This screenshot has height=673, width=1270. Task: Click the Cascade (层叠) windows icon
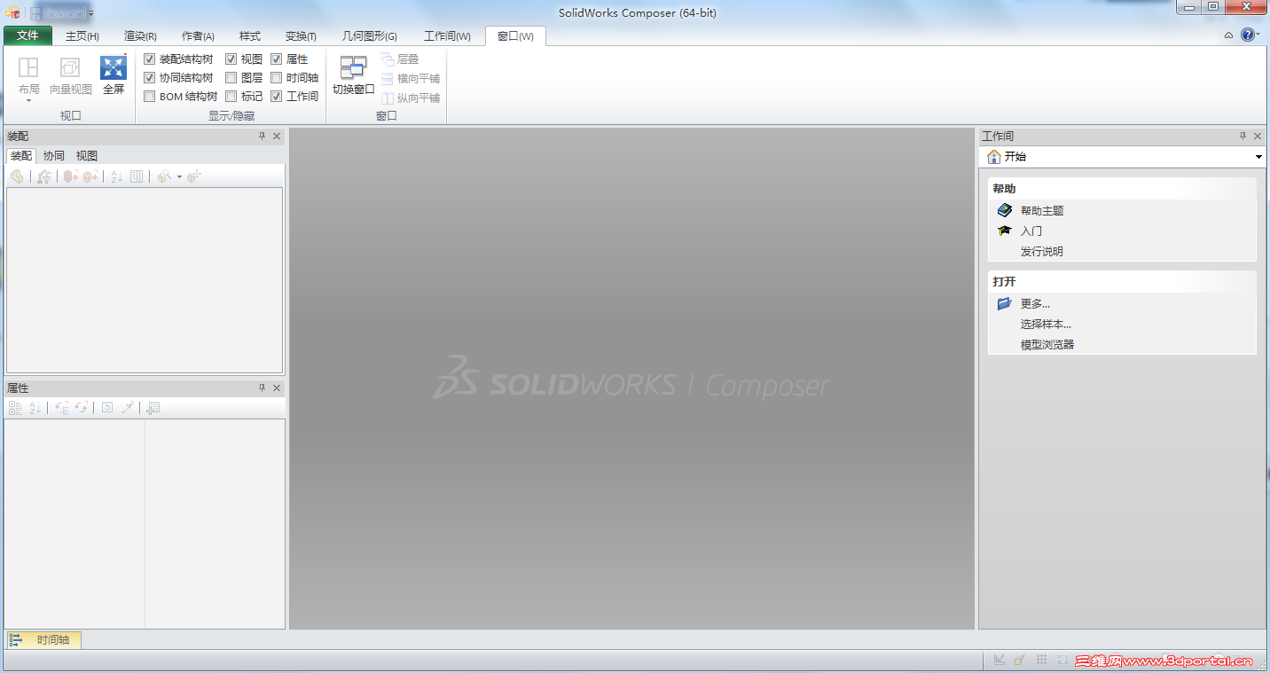click(388, 59)
